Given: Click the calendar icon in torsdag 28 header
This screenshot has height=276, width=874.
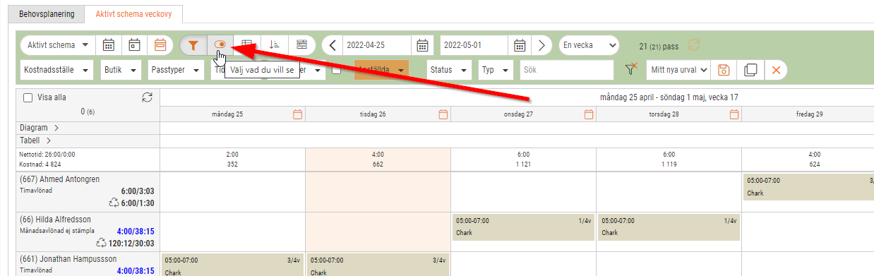Looking at the screenshot, I should tap(734, 114).
